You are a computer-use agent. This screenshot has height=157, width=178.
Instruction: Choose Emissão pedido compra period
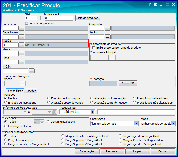coord(49,98)
